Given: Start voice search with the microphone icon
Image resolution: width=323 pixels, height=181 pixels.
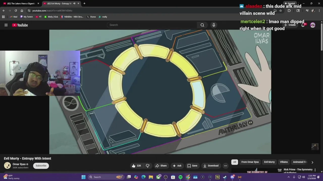Looking at the screenshot, I should (x=214, y=25).
